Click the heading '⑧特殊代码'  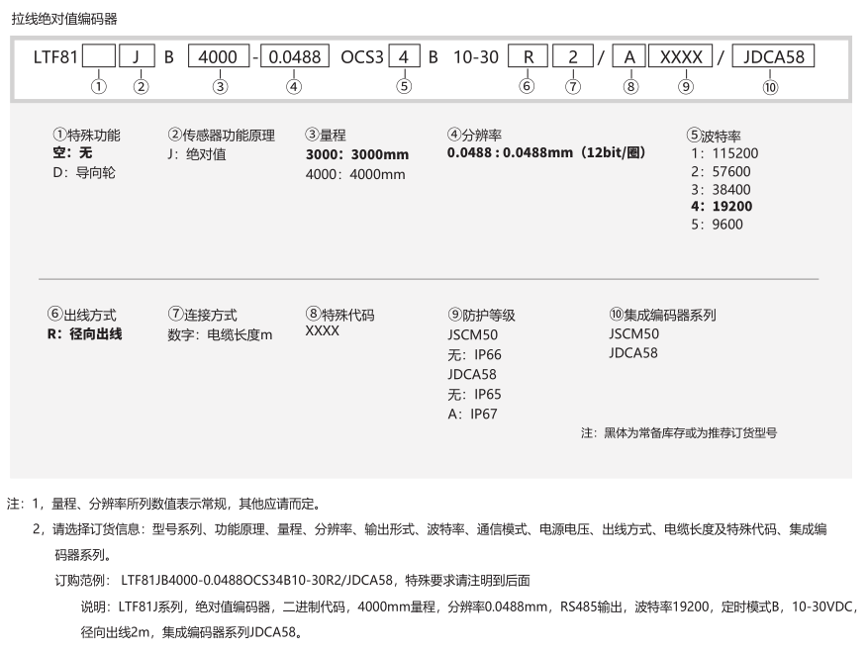[x=339, y=315]
